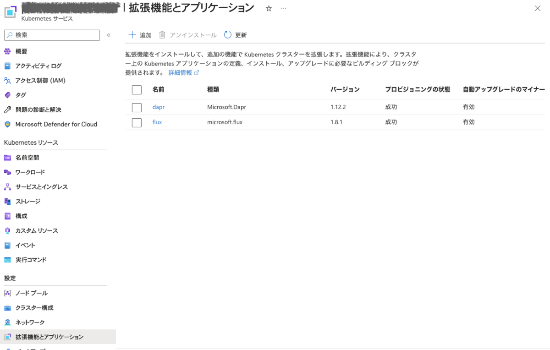Toggle the select-all checkbox in table header
Viewport: 550px width, 350px height.
click(137, 90)
